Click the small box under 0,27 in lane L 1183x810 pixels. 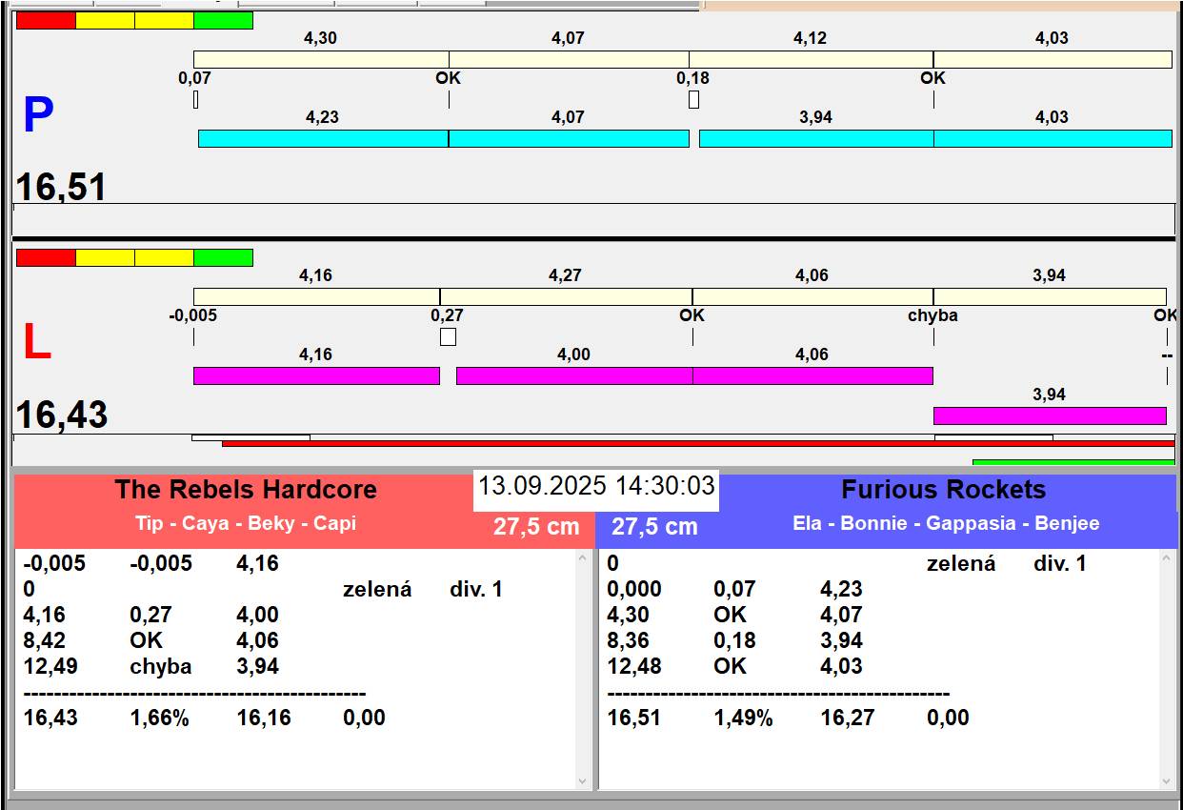coord(448,336)
